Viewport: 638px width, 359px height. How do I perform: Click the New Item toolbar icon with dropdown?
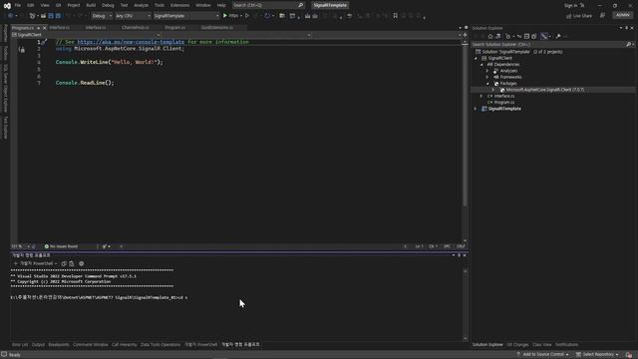point(33,16)
